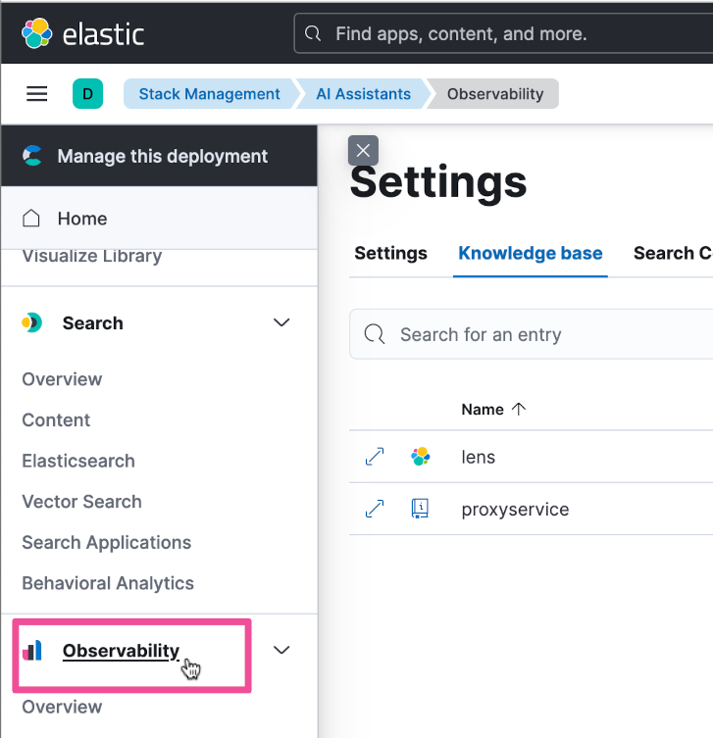Open Stack Management breadcrumb
The height and width of the screenshot is (738, 713).
pyautogui.click(x=209, y=94)
